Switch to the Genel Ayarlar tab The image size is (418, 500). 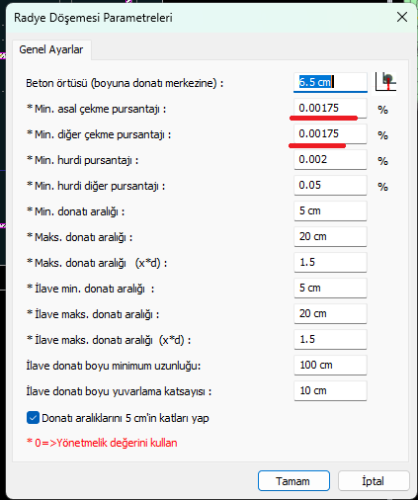[51, 49]
